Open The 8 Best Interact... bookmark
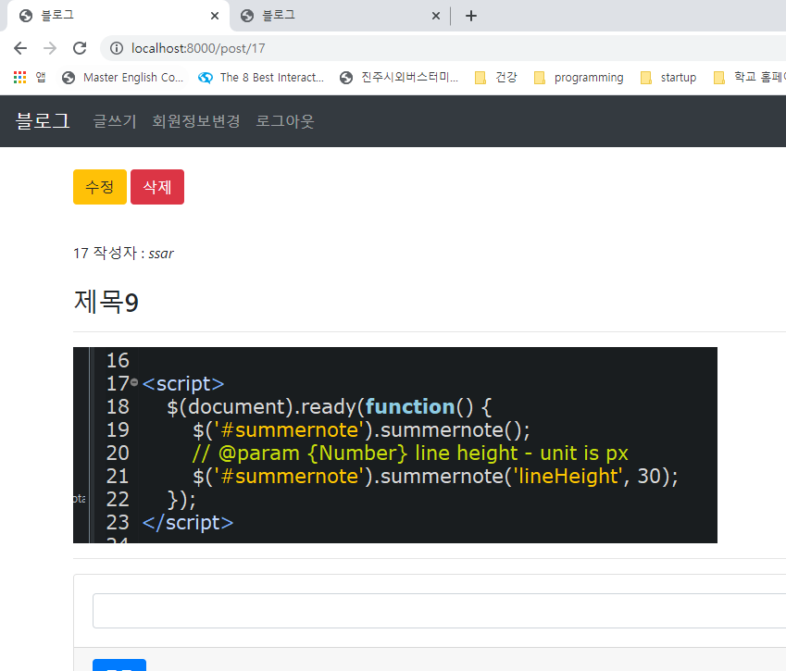This screenshot has width=786, height=671. 261,77
